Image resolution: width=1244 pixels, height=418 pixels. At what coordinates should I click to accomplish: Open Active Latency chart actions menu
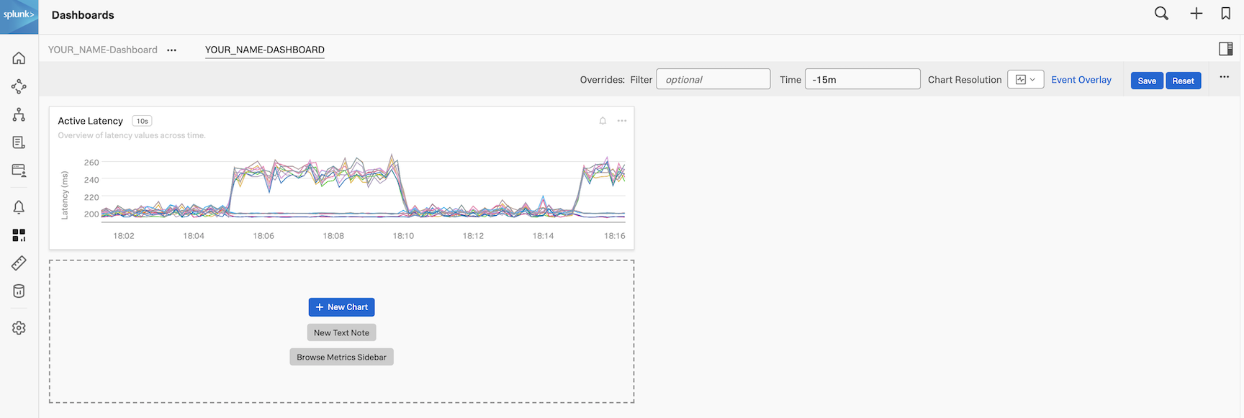click(622, 121)
